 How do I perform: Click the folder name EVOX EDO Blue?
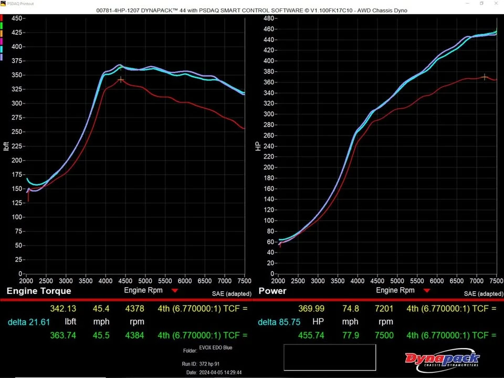pyautogui.click(x=216, y=348)
